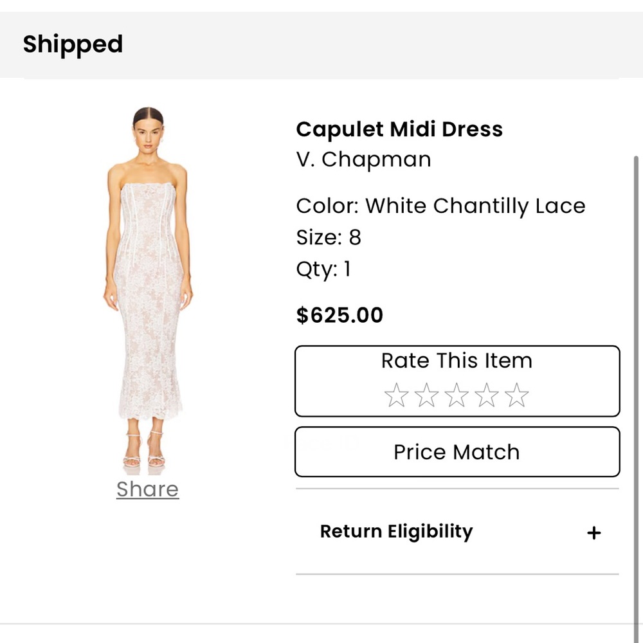
Task: Select the $625.00 price text
Action: tap(340, 315)
